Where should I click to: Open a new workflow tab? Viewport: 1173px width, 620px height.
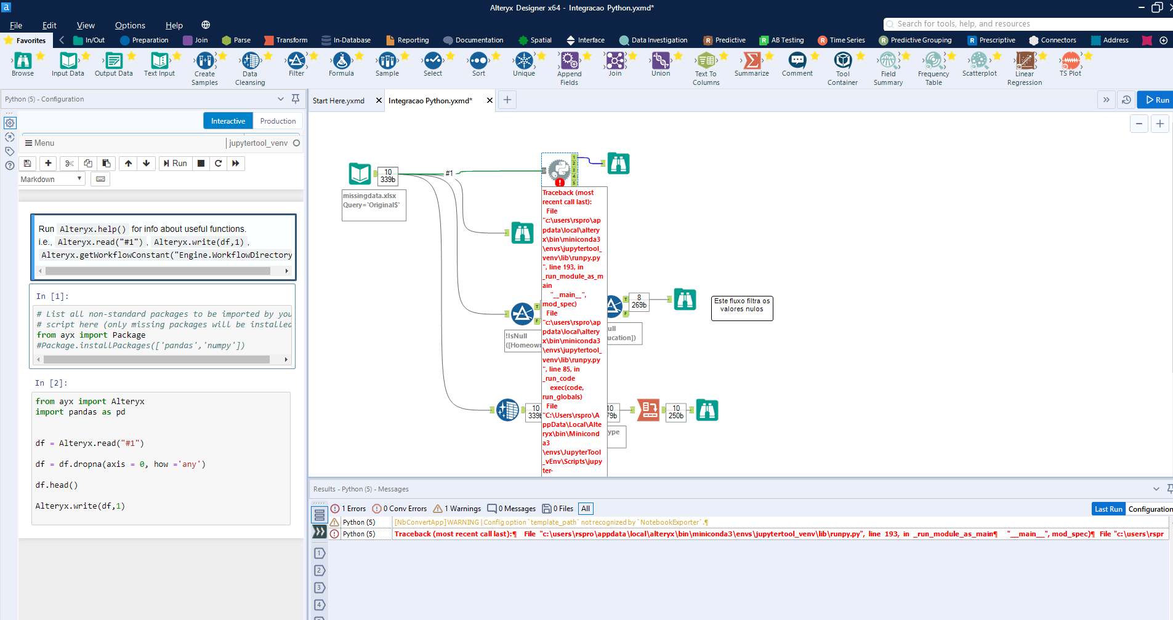(x=507, y=100)
